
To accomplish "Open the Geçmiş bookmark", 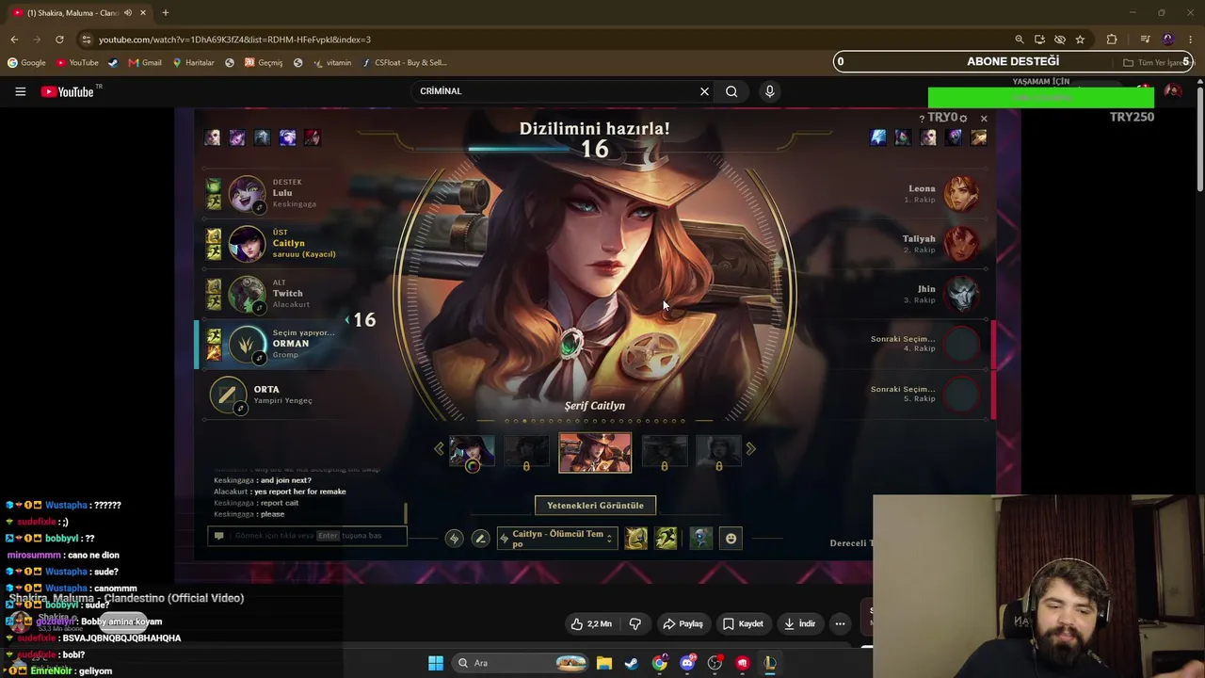I will click(x=264, y=63).
